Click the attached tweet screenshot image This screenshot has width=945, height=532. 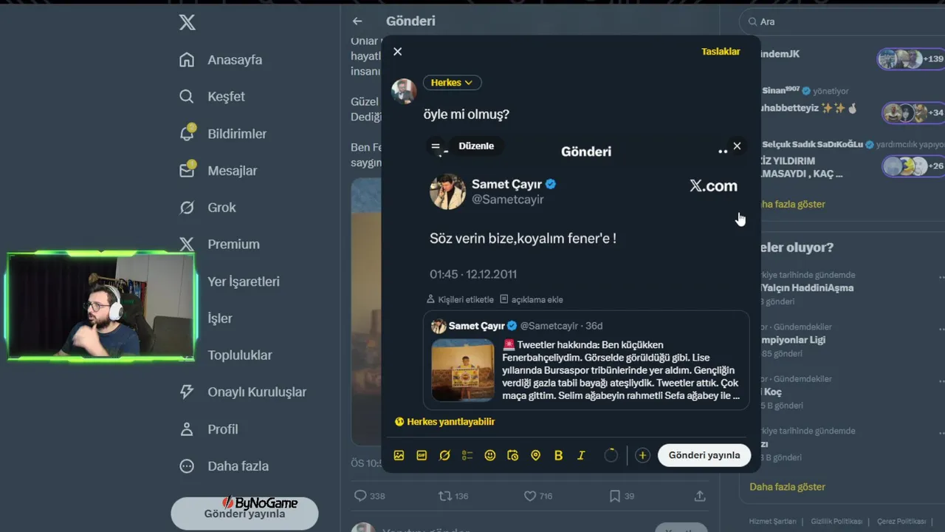point(586,214)
